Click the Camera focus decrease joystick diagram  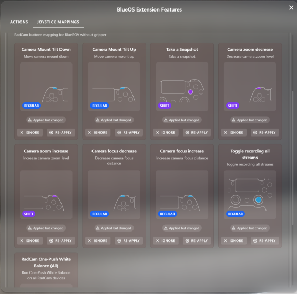pyautogui.click(x=114, y=195)
